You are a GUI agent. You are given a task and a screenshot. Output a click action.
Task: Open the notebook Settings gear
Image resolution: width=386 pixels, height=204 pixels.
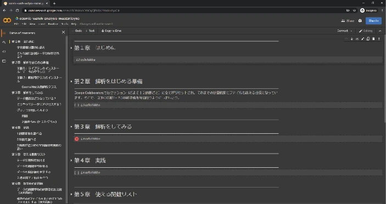(360, 21)
